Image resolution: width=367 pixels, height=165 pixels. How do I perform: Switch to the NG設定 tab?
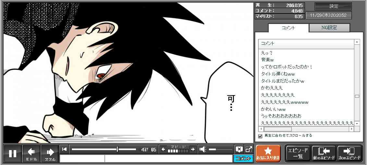coord(329,28)
